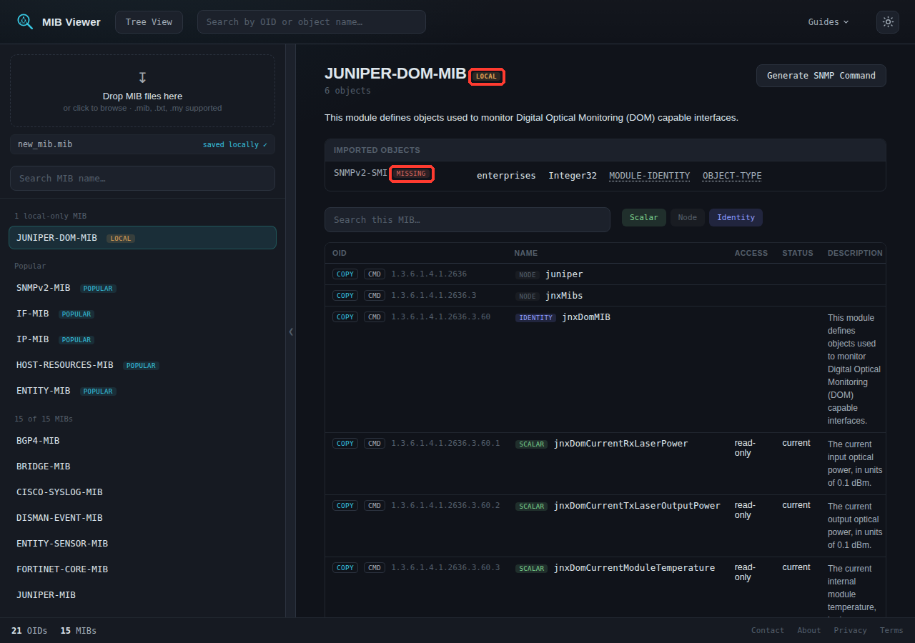The width and height of the screenshot is (915, 643).
Task: Click the upload arrow icon in drop zone
Action: pos(142,77)
